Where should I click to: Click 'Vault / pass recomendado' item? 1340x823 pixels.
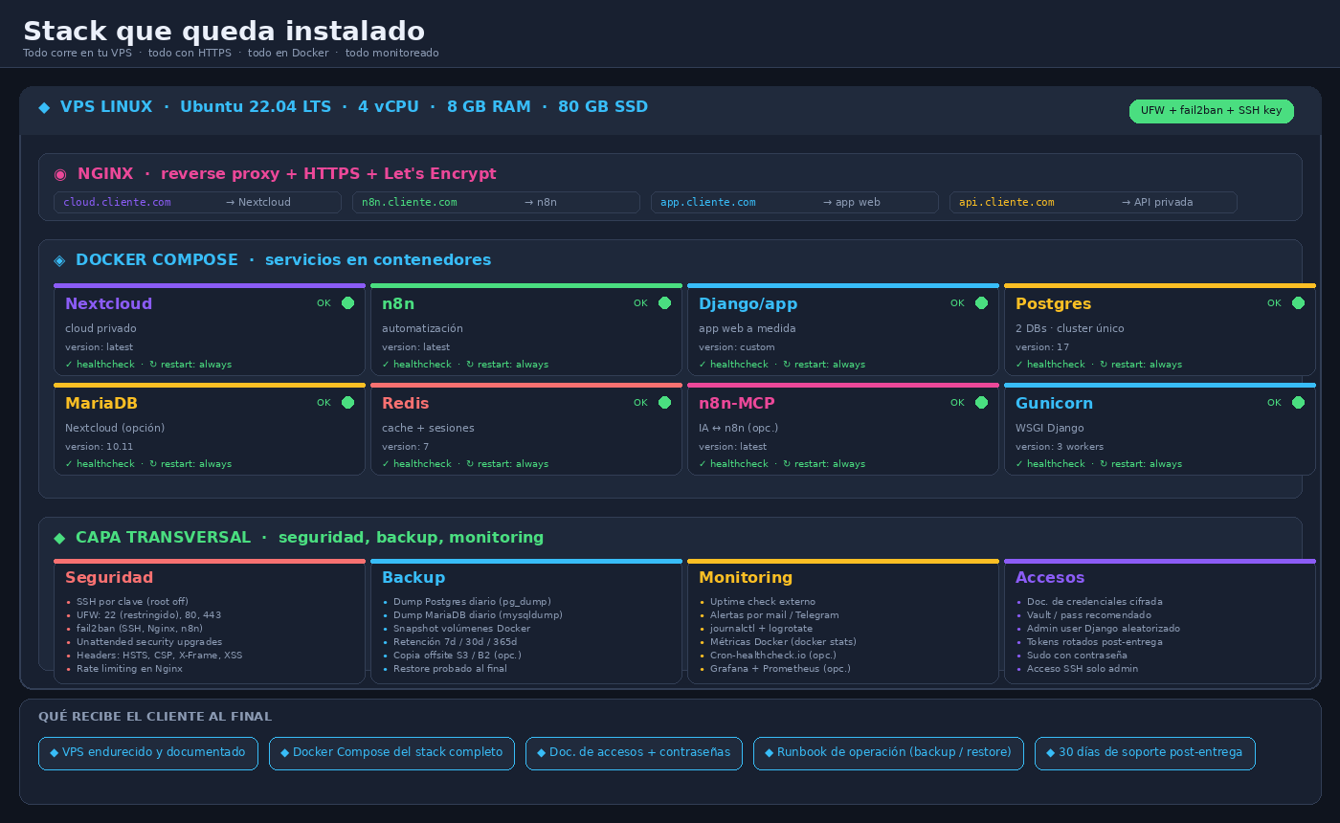click(1087, 615)
